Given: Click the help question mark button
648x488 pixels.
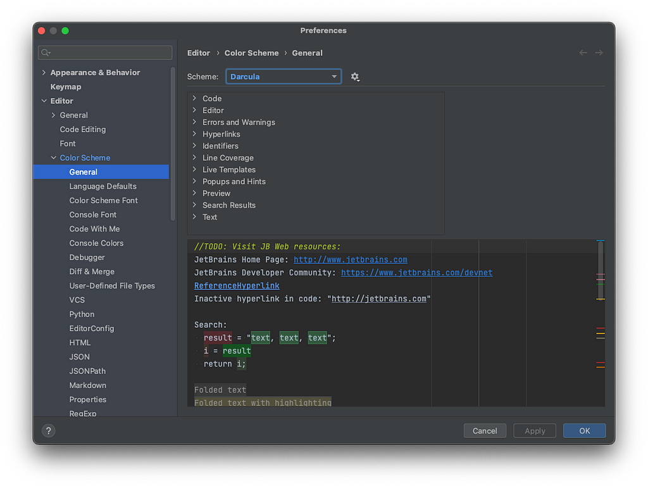Looking at the screenshot, I should tap(48, 430).
